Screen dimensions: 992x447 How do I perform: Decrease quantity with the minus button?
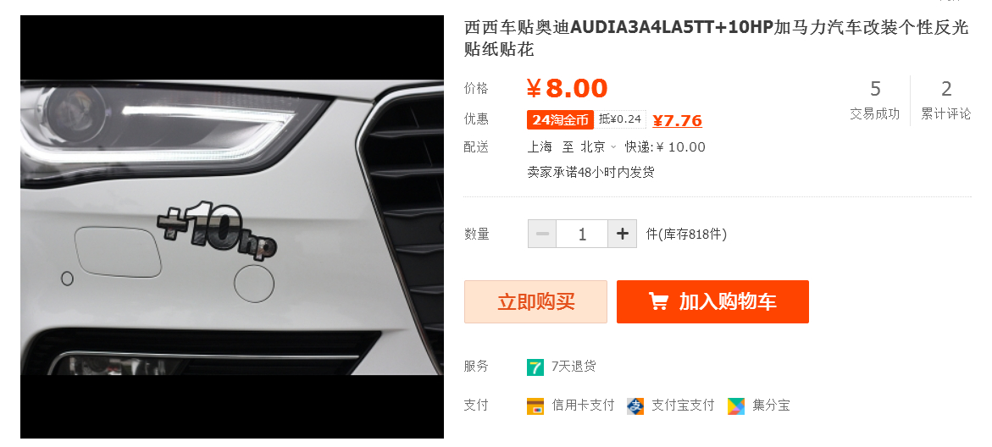[542, 234]
